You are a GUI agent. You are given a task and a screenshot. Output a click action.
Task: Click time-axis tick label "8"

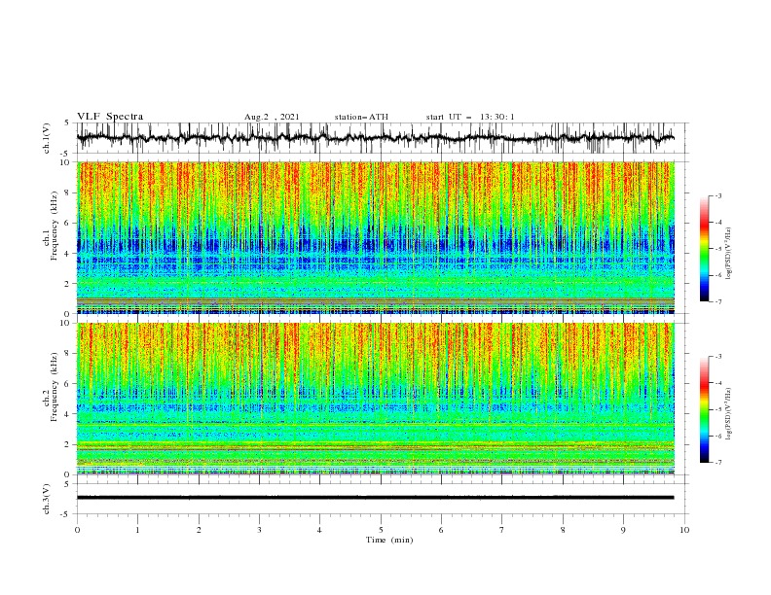click(x=563, y=530)
